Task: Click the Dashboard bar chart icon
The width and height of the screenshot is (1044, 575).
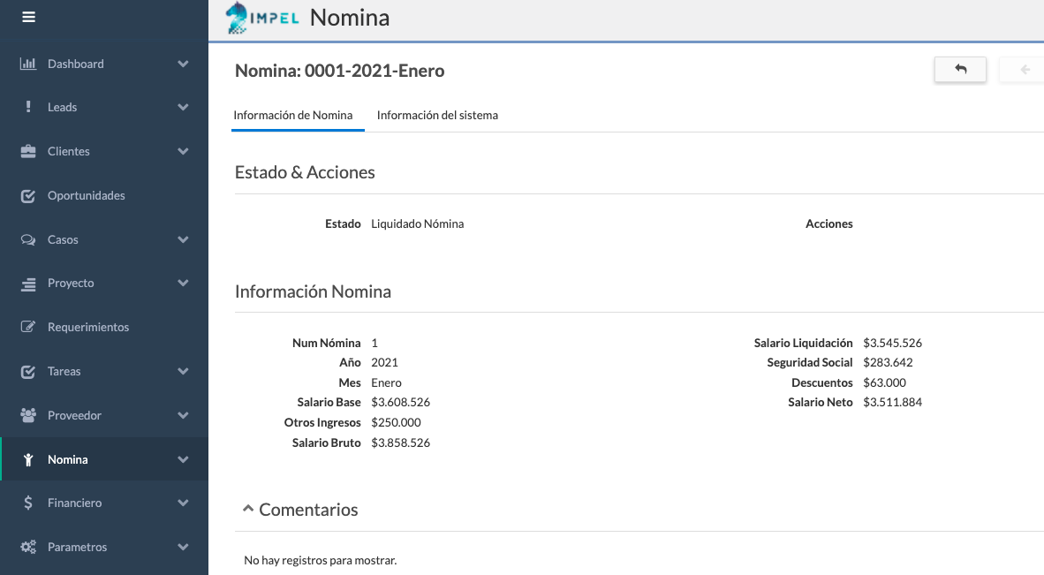Action: [x=28, y=64]
